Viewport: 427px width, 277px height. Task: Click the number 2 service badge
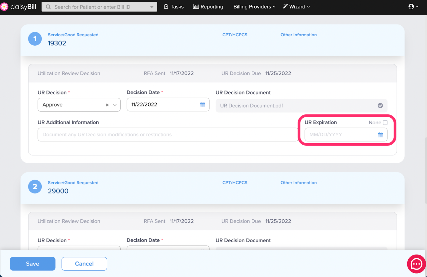pyautogui.click(x=35, y=187)
